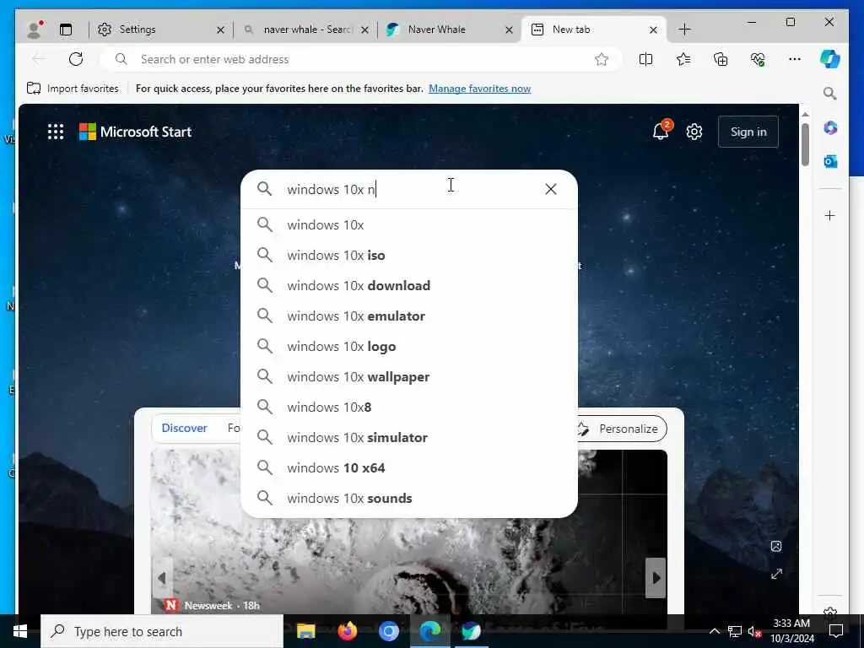Choose suggestion windows 10x logo
Viewport: 864px width, 648px height.
(409, 346)
